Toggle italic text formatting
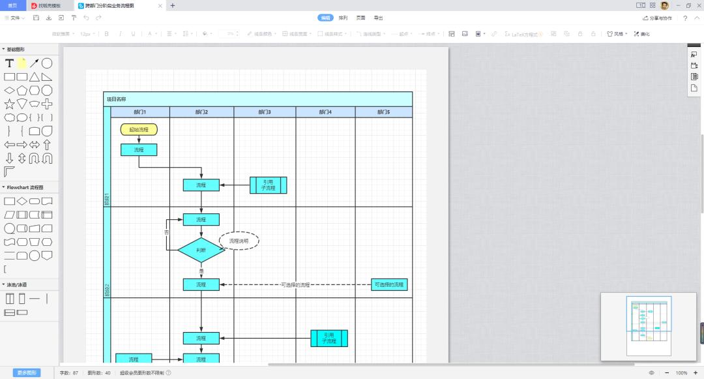 (x=120, y=34)
